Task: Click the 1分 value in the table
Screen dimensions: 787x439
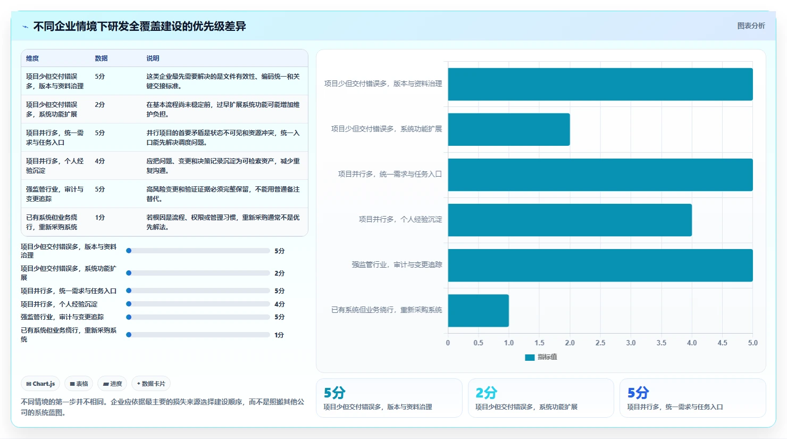Action: (x=100, y=218)
